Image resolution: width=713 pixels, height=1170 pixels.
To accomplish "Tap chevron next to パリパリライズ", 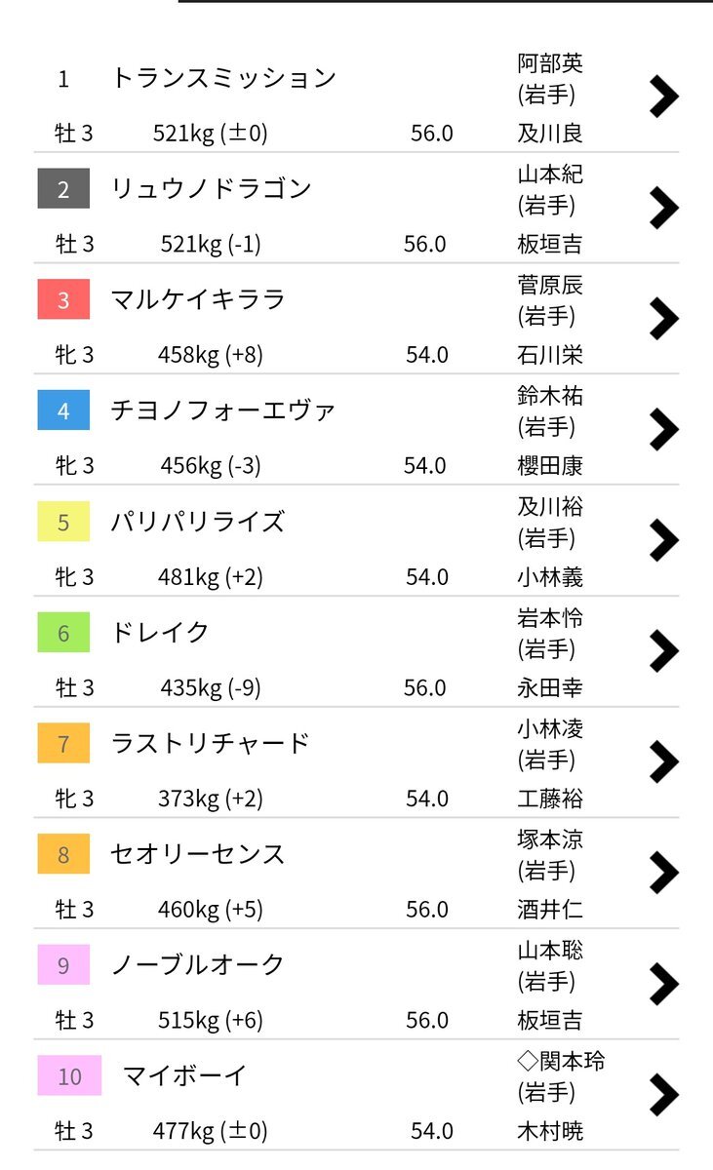I will tap(663, 539).
